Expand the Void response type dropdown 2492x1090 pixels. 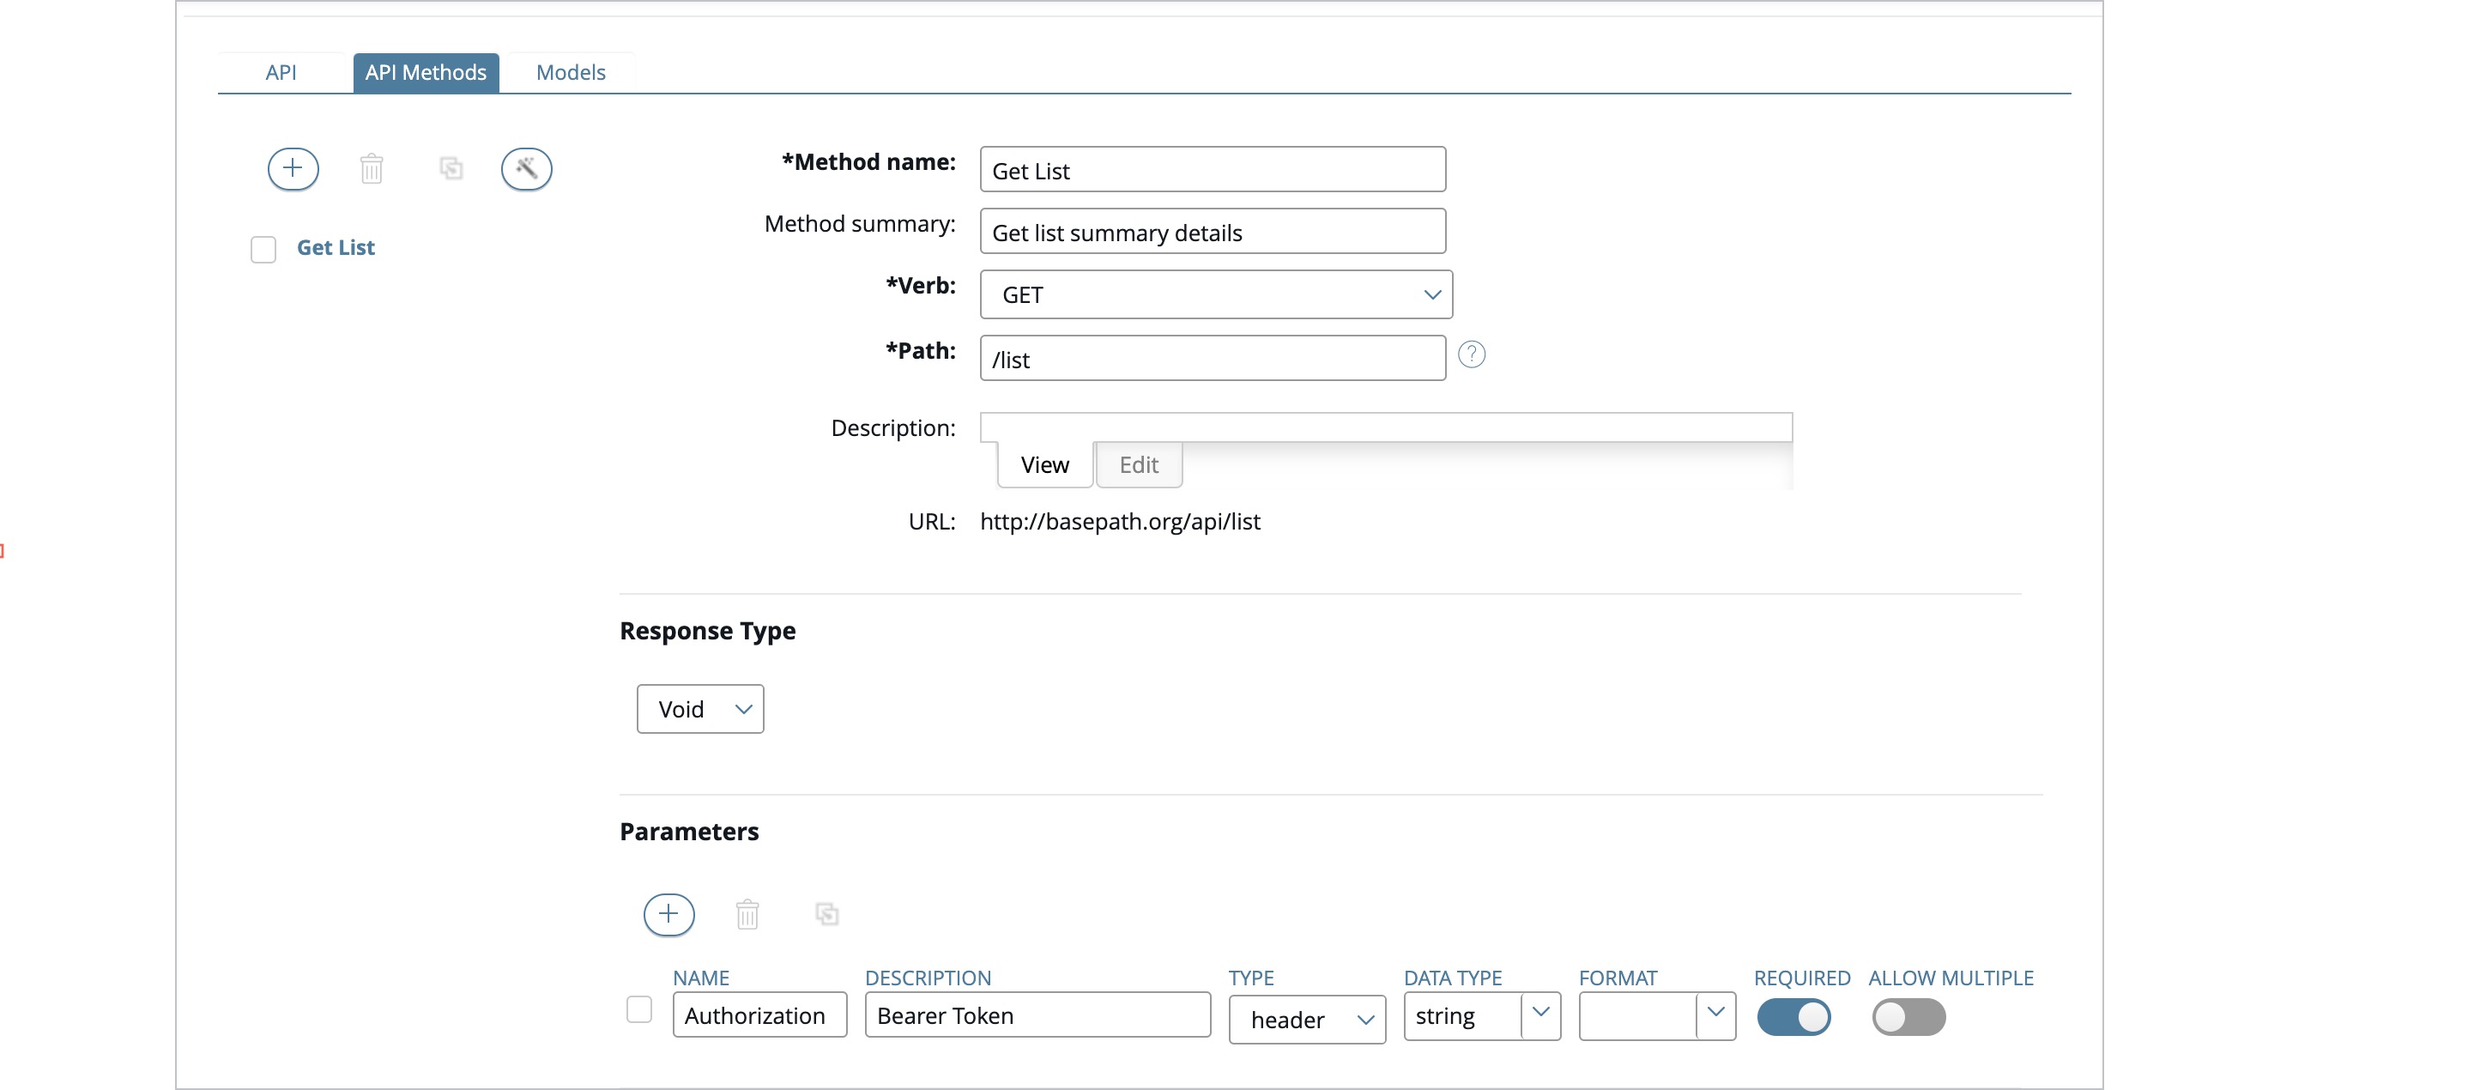(699, 709)
